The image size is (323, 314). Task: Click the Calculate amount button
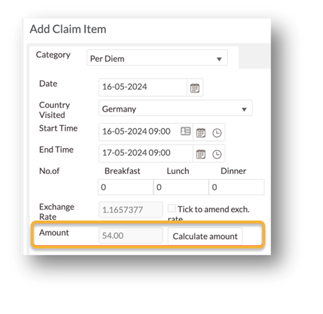point(205,236)
